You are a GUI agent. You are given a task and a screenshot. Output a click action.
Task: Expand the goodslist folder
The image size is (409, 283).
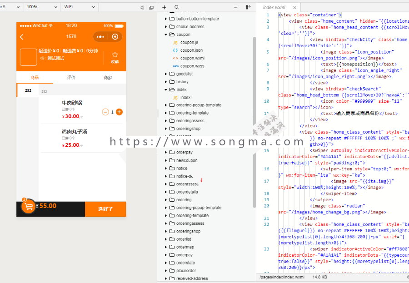[x=165, y=74]
